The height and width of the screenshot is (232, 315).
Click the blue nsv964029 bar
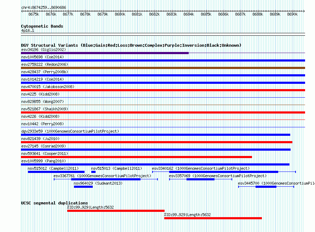click(x=84, y=187)
